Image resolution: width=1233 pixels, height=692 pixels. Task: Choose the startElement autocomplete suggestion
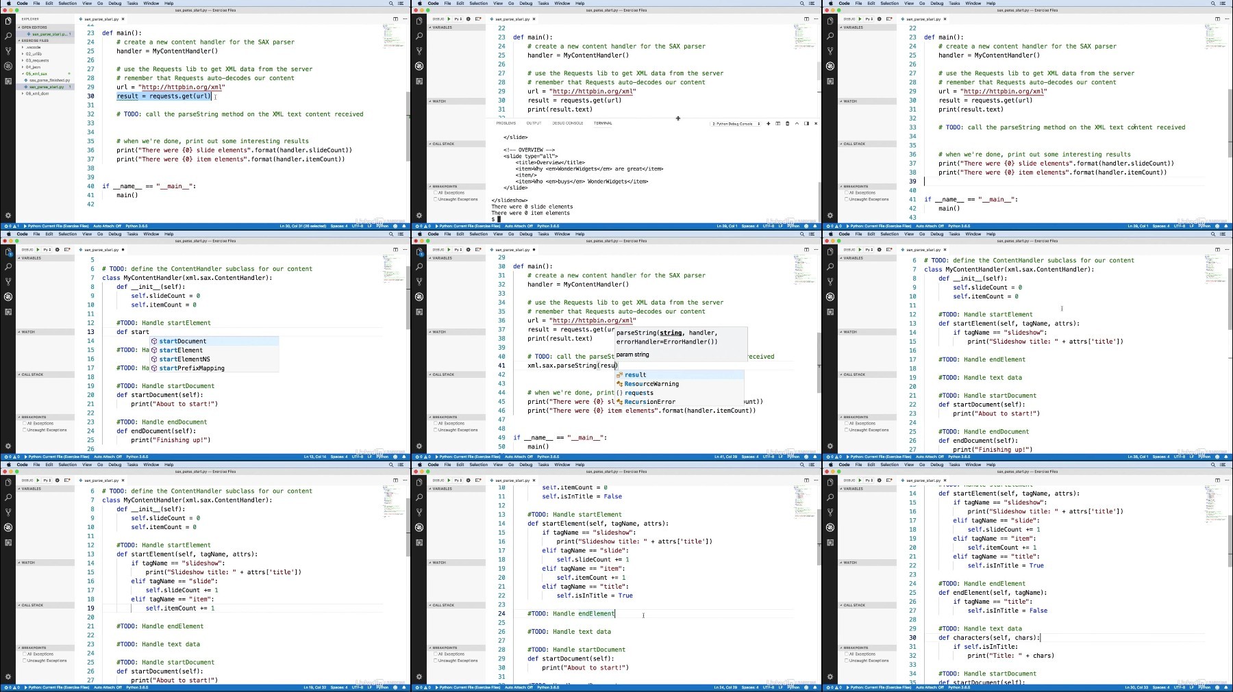click(x=214, y=350)
